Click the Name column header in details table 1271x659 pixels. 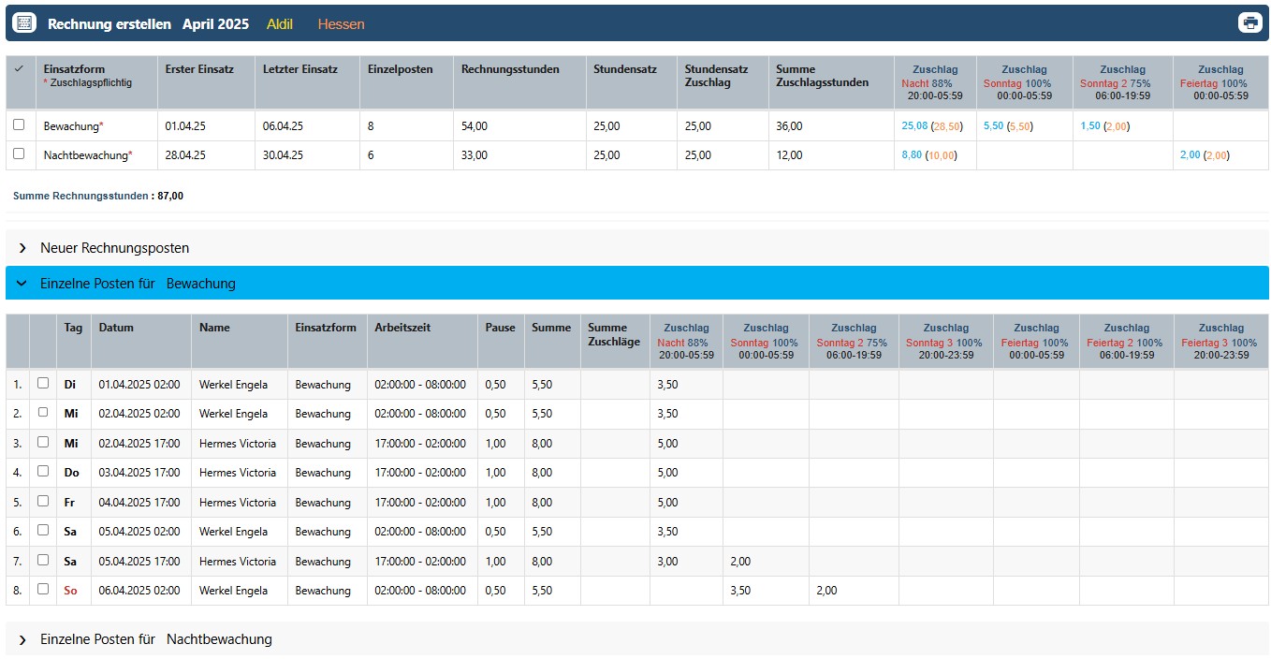(x=214, y=328)
